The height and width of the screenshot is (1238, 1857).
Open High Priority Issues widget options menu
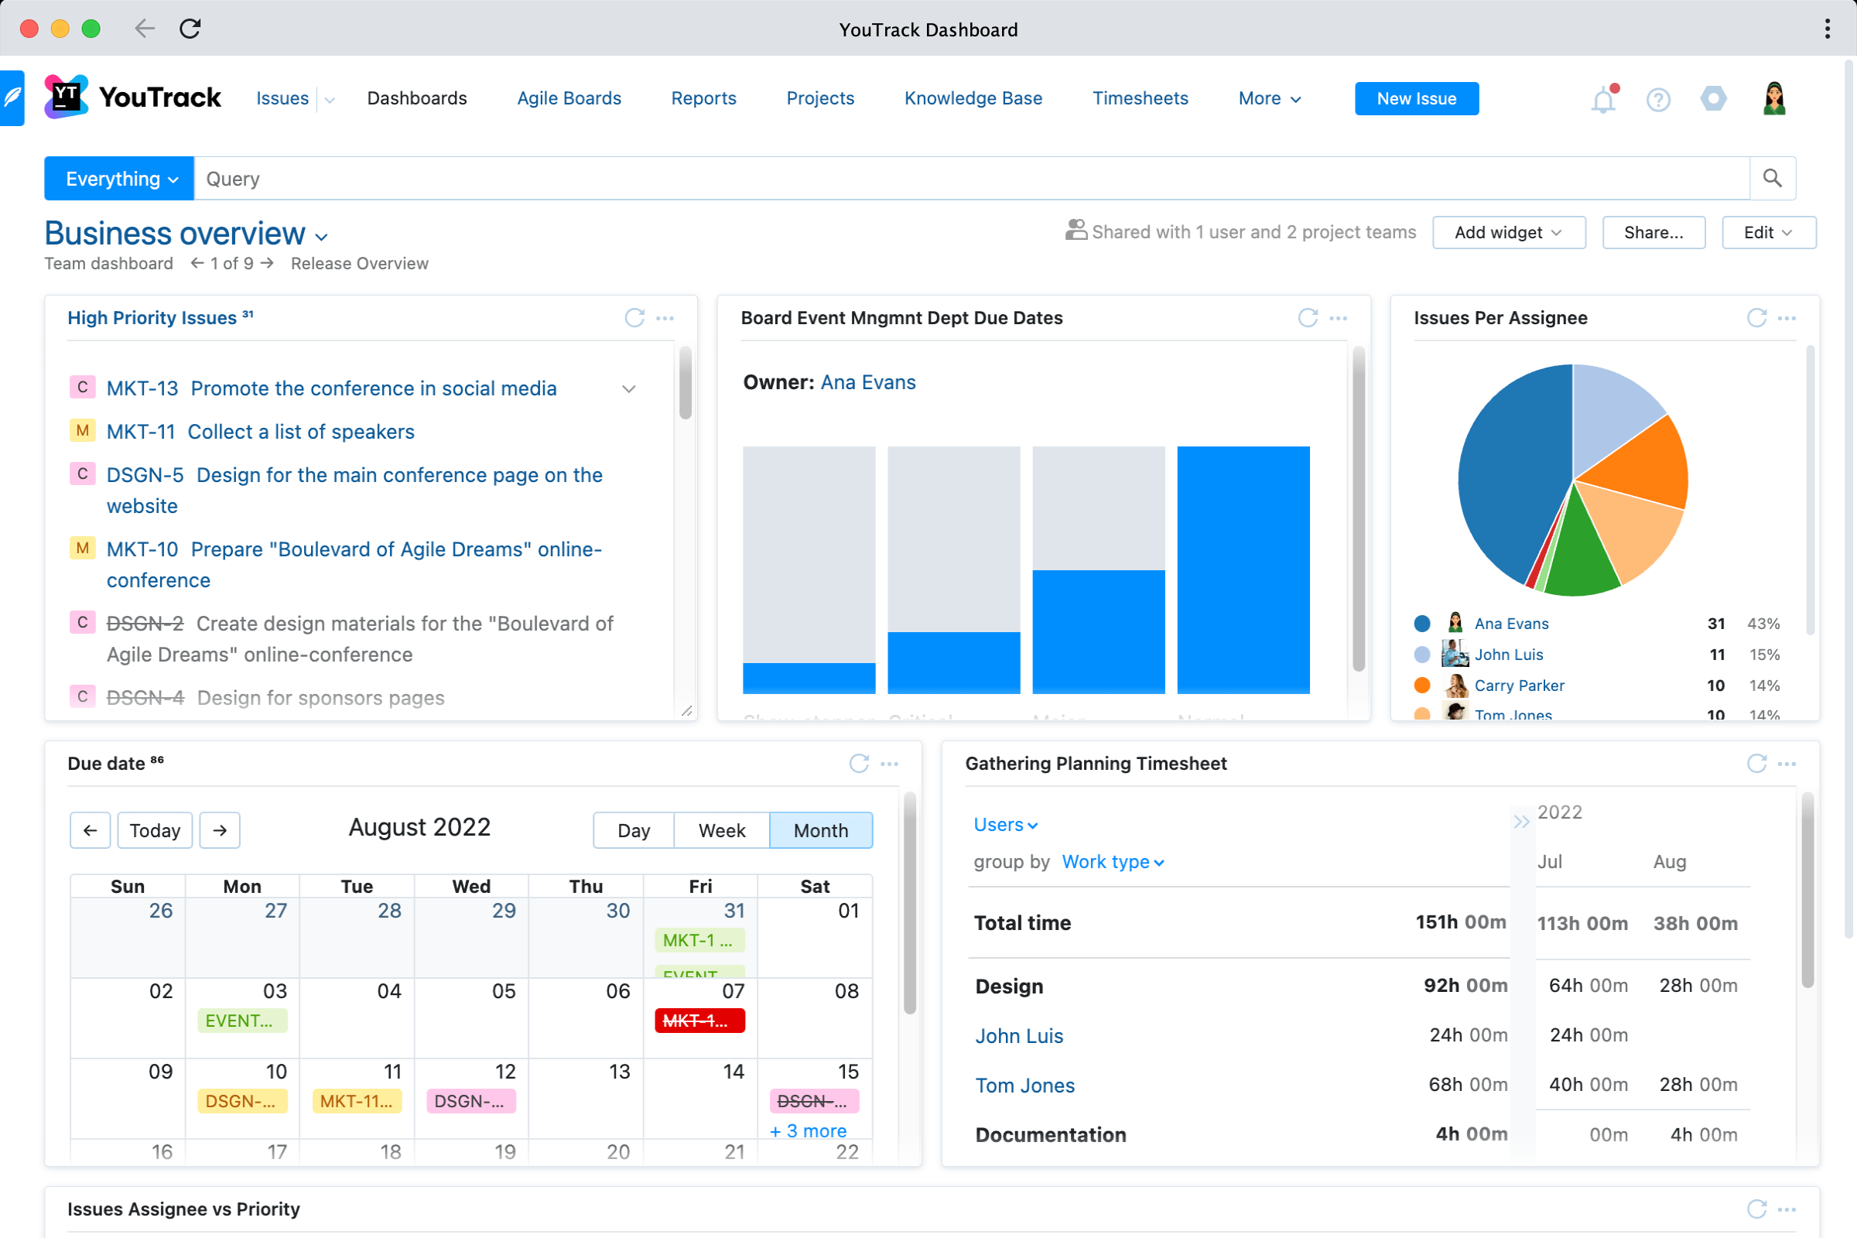[665, 318]
